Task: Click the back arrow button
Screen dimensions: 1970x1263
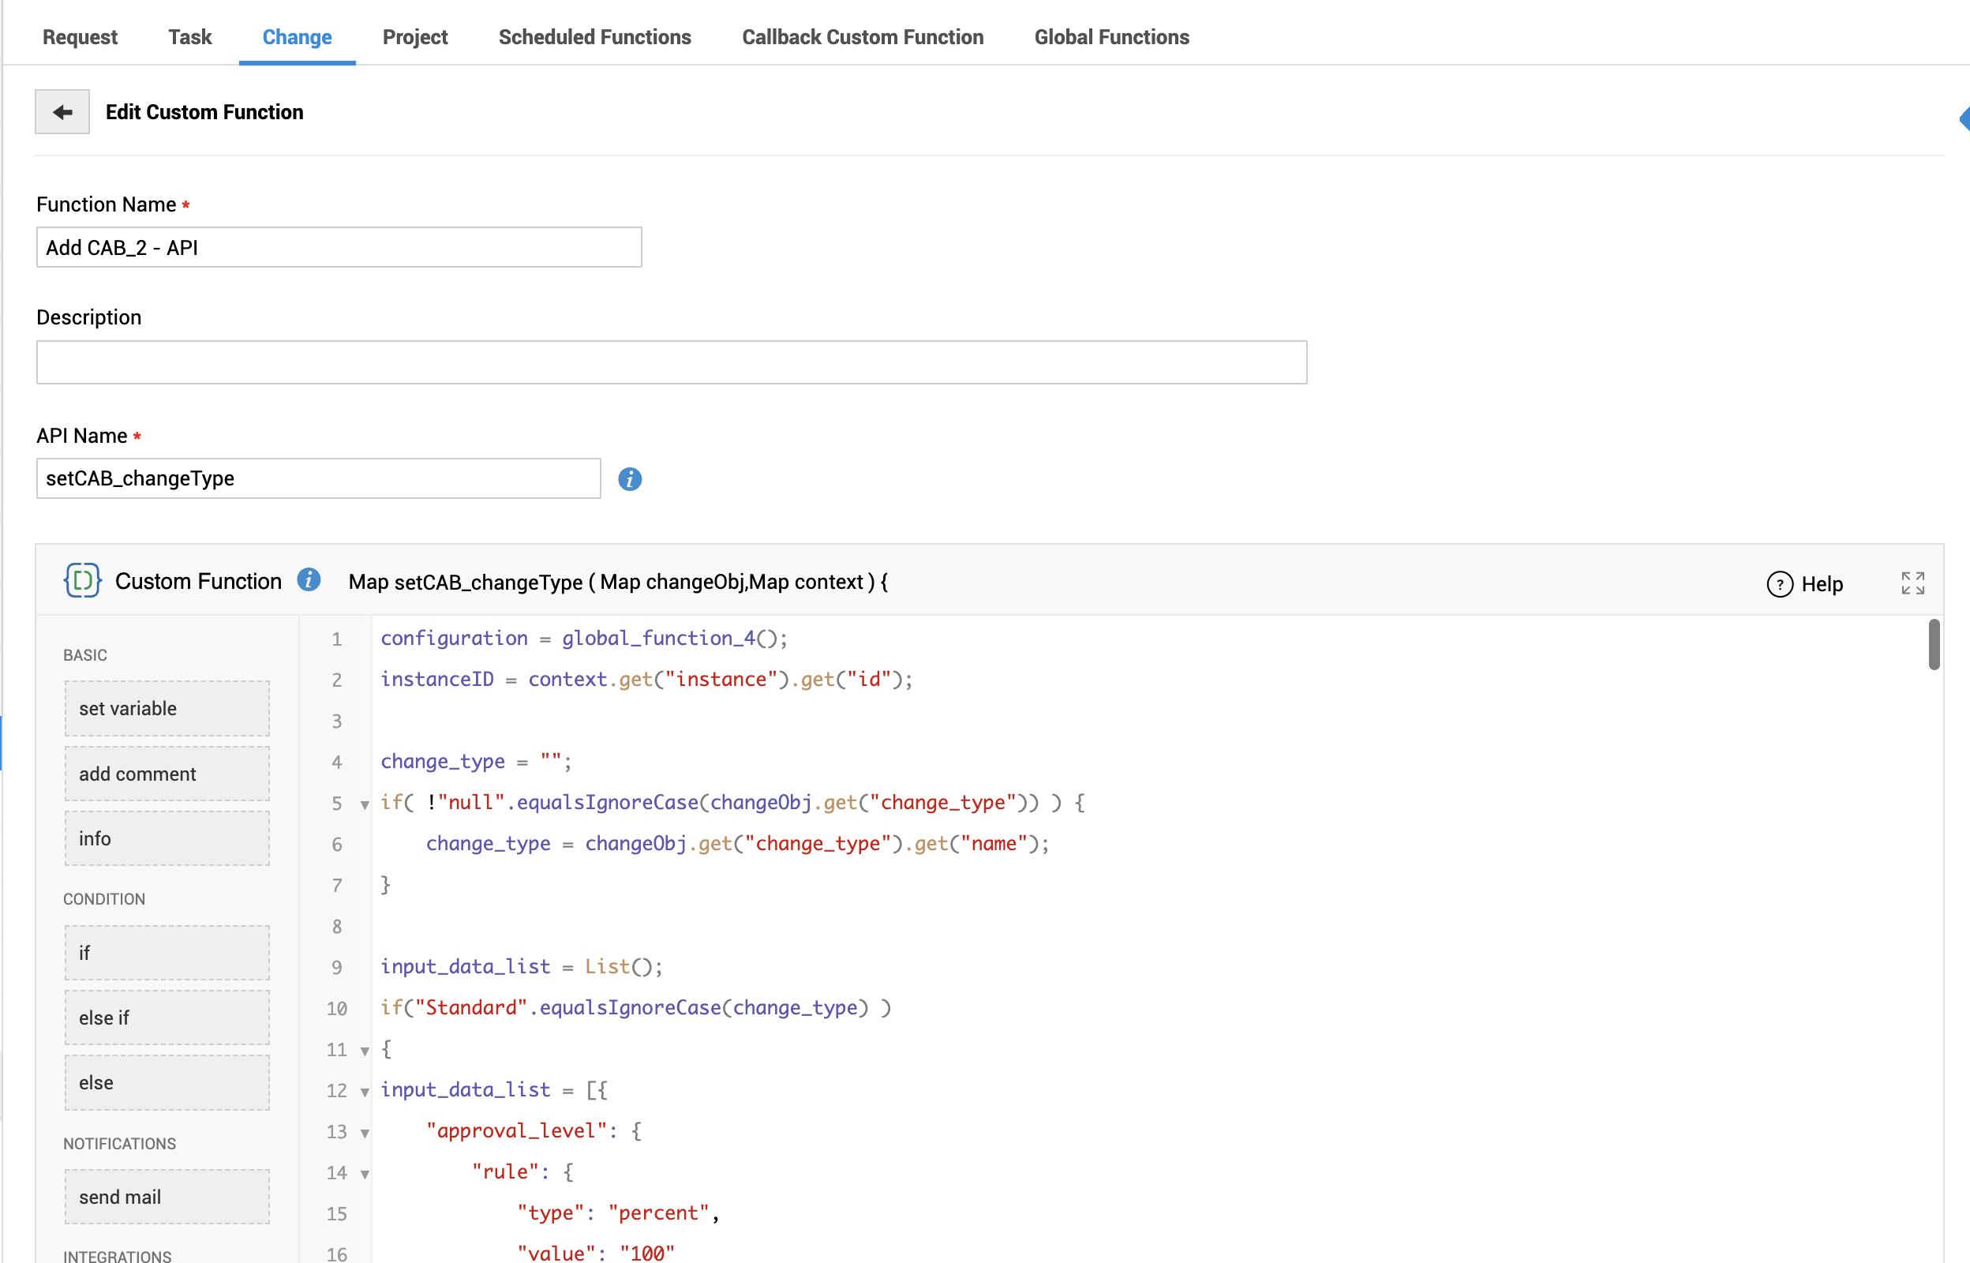Action: coord(62,111)
